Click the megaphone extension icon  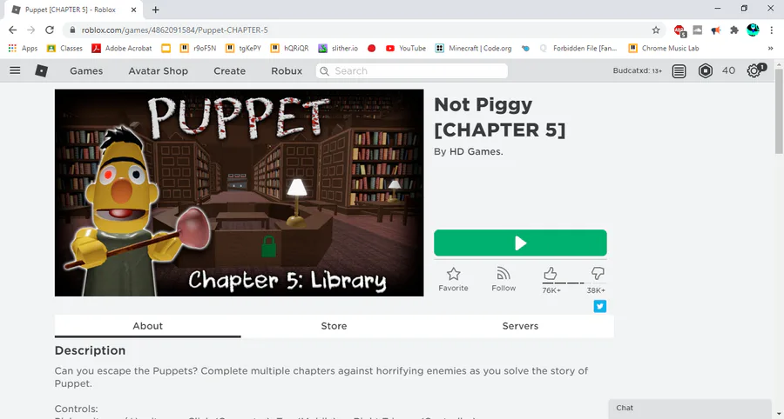pyautogui.click(x=716, y=30)
